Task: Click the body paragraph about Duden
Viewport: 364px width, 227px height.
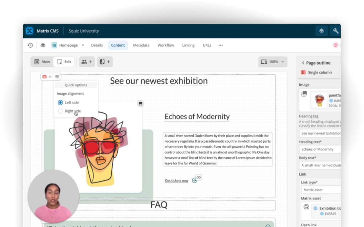Action: [218, 149]
